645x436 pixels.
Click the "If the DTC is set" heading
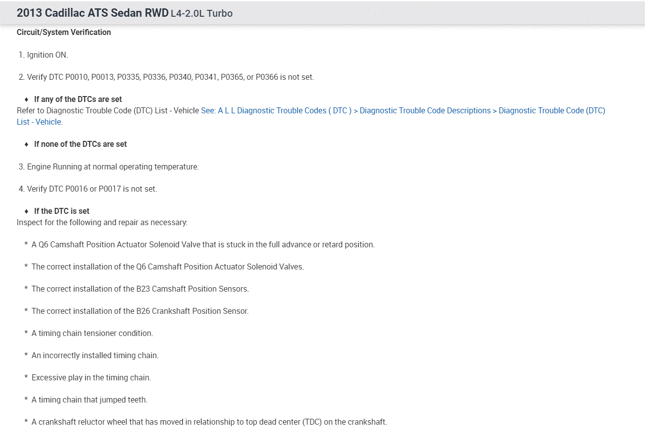[62, 211]
